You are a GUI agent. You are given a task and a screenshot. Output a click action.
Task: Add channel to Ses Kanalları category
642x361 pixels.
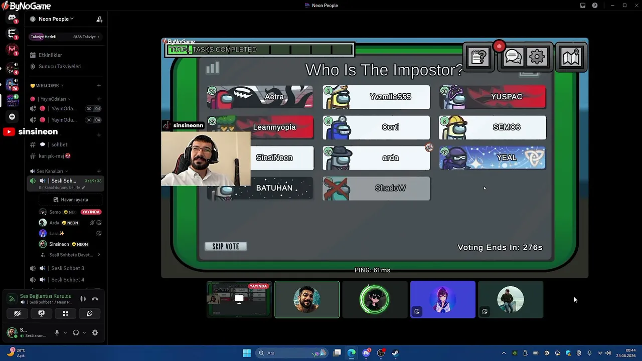coord(99,171)
